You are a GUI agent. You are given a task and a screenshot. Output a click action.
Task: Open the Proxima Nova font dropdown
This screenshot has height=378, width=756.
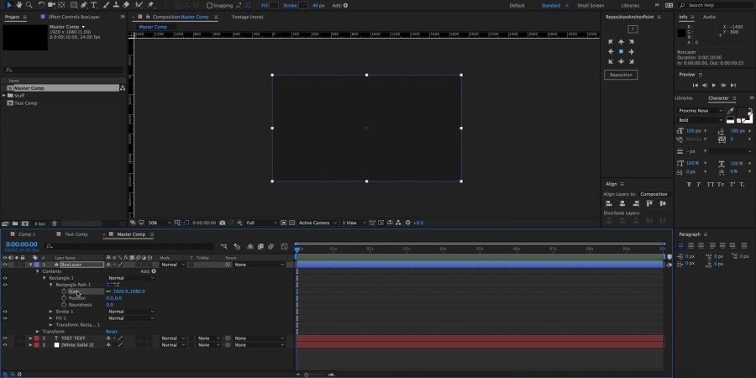pos(701,111)
